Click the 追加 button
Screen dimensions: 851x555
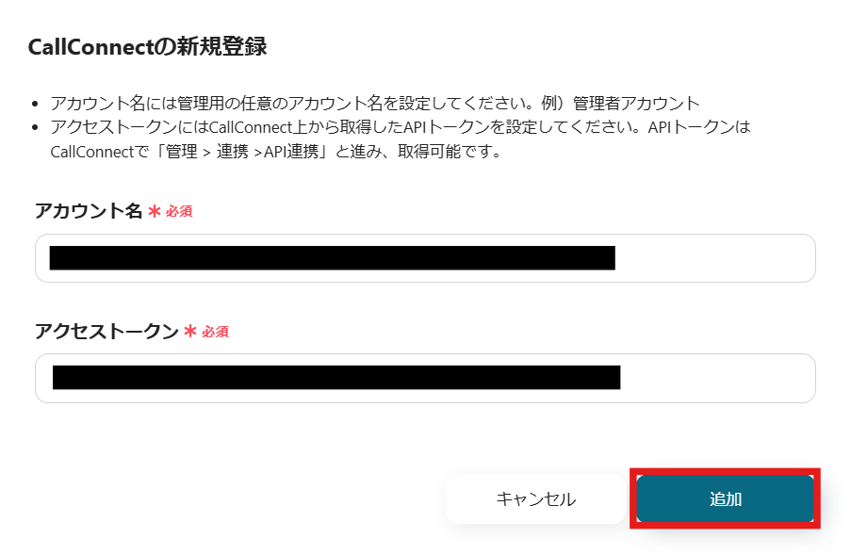click(725, 499)
